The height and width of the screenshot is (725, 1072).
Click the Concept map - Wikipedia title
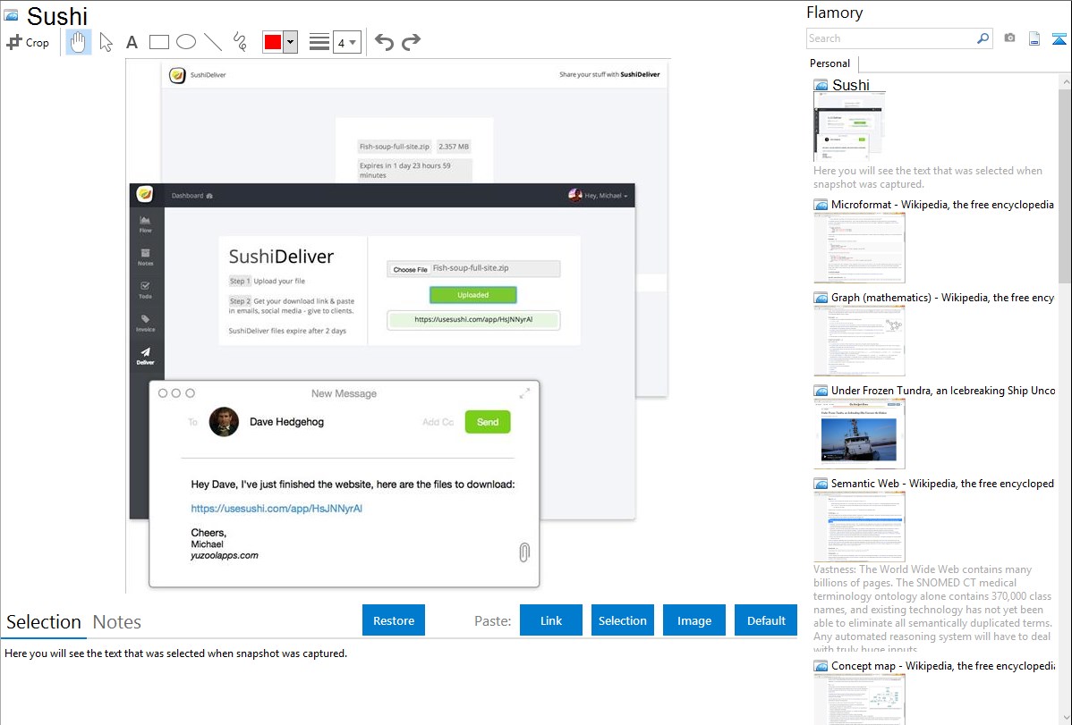942,665
